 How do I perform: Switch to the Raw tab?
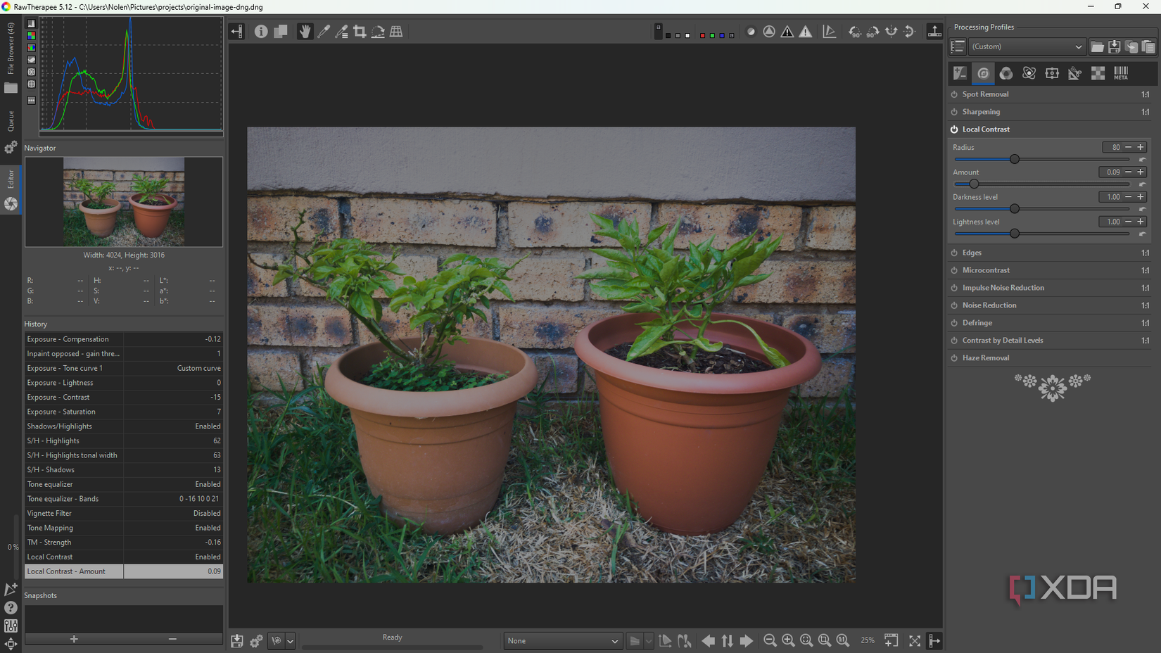1098,73
